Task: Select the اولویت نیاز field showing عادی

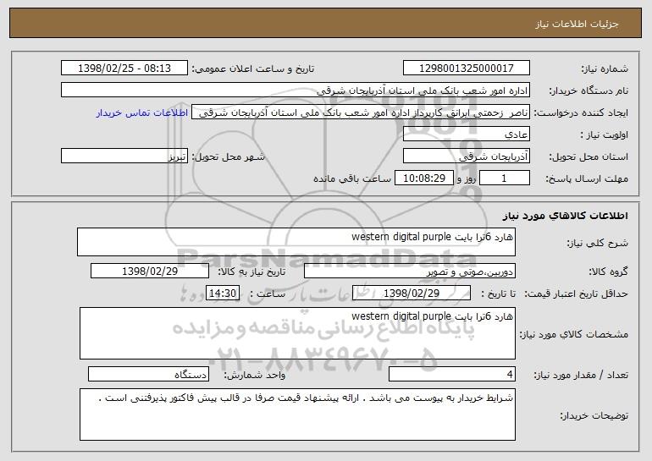Action: click(x=466, y=134)
